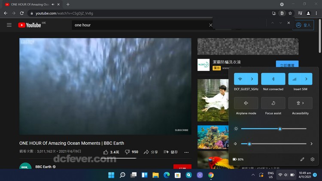The image size is (322, 181).
Task: Adjust the brightness slider
Action: (280, 129)
